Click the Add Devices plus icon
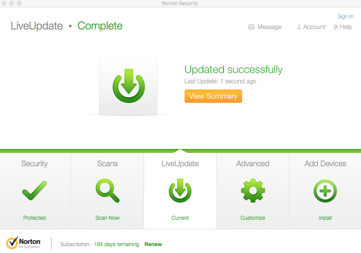Viewport: 361px width, 253px height. point(325,191)
